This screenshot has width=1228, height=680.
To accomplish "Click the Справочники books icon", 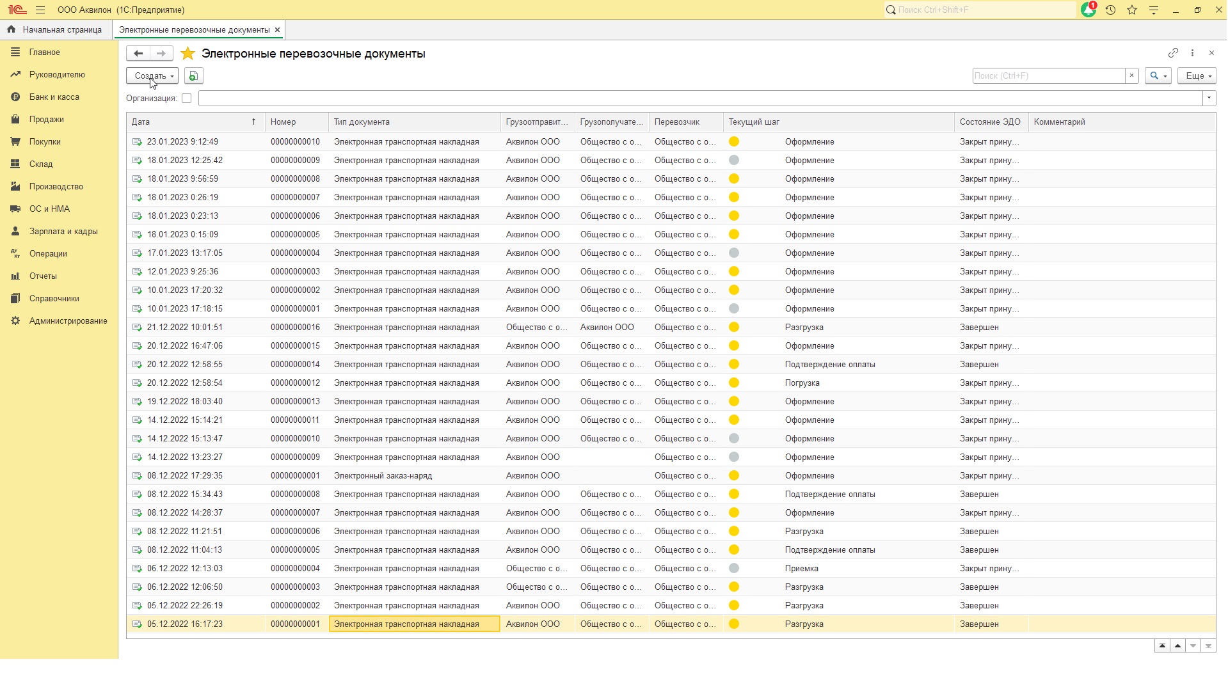I will click(x=15, y=299).
